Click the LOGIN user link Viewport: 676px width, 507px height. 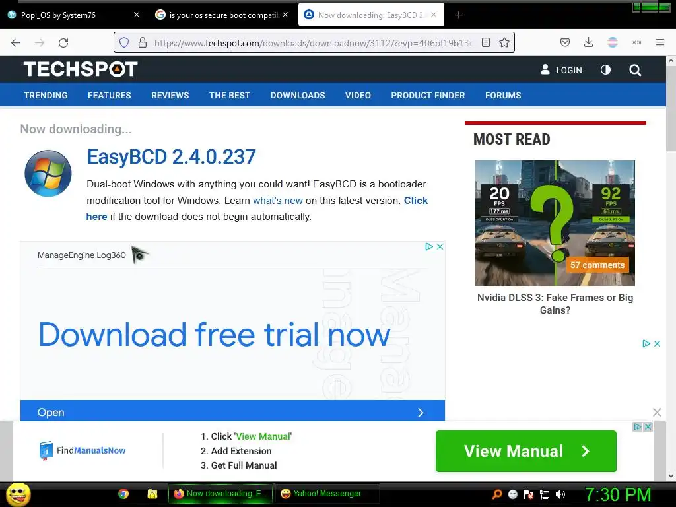point(561,70)
